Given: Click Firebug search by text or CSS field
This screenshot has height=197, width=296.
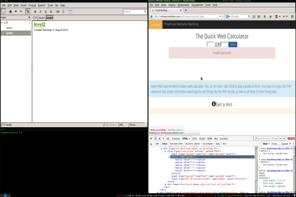Looking at the screenshot, I should 266,139.
